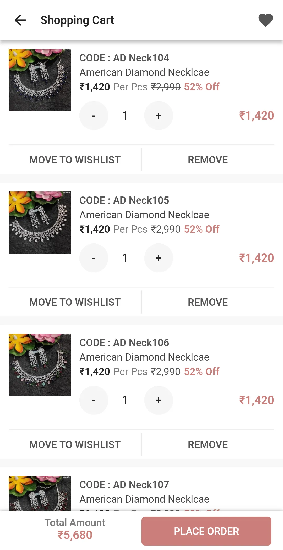Image resolution: width=283 pixels, height=550 pixels.
Task: Increase quantity of AD Neck106
Action: 159,400
